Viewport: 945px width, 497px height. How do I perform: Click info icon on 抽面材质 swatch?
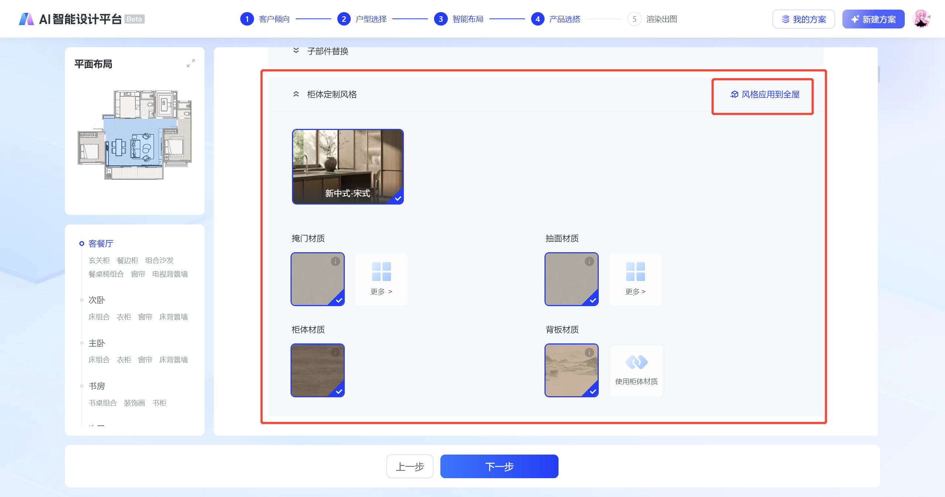pos(589,261)
